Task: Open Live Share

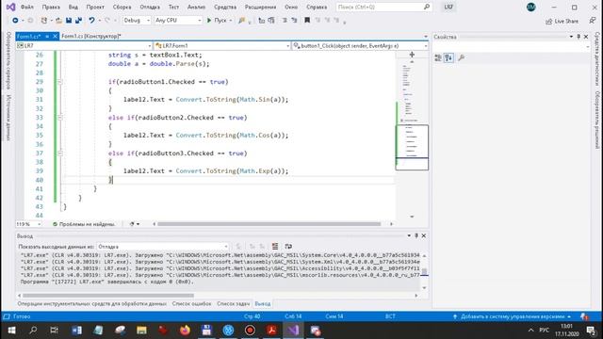Action: [x=562, y=21]
